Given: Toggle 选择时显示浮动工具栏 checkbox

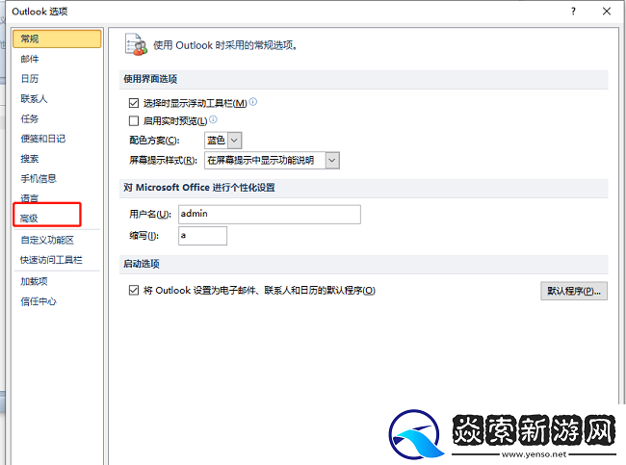Looking at the screenshot, I should (x=134, y=103).
